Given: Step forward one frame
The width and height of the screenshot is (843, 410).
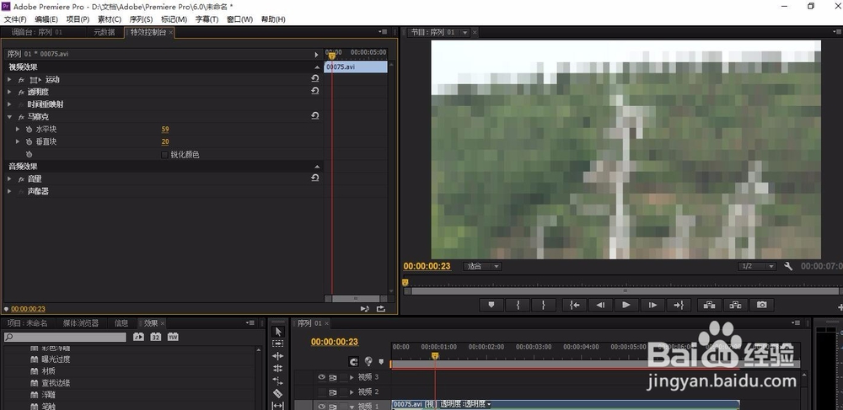Looking at the screenshot, I should (x=652, y=305).
